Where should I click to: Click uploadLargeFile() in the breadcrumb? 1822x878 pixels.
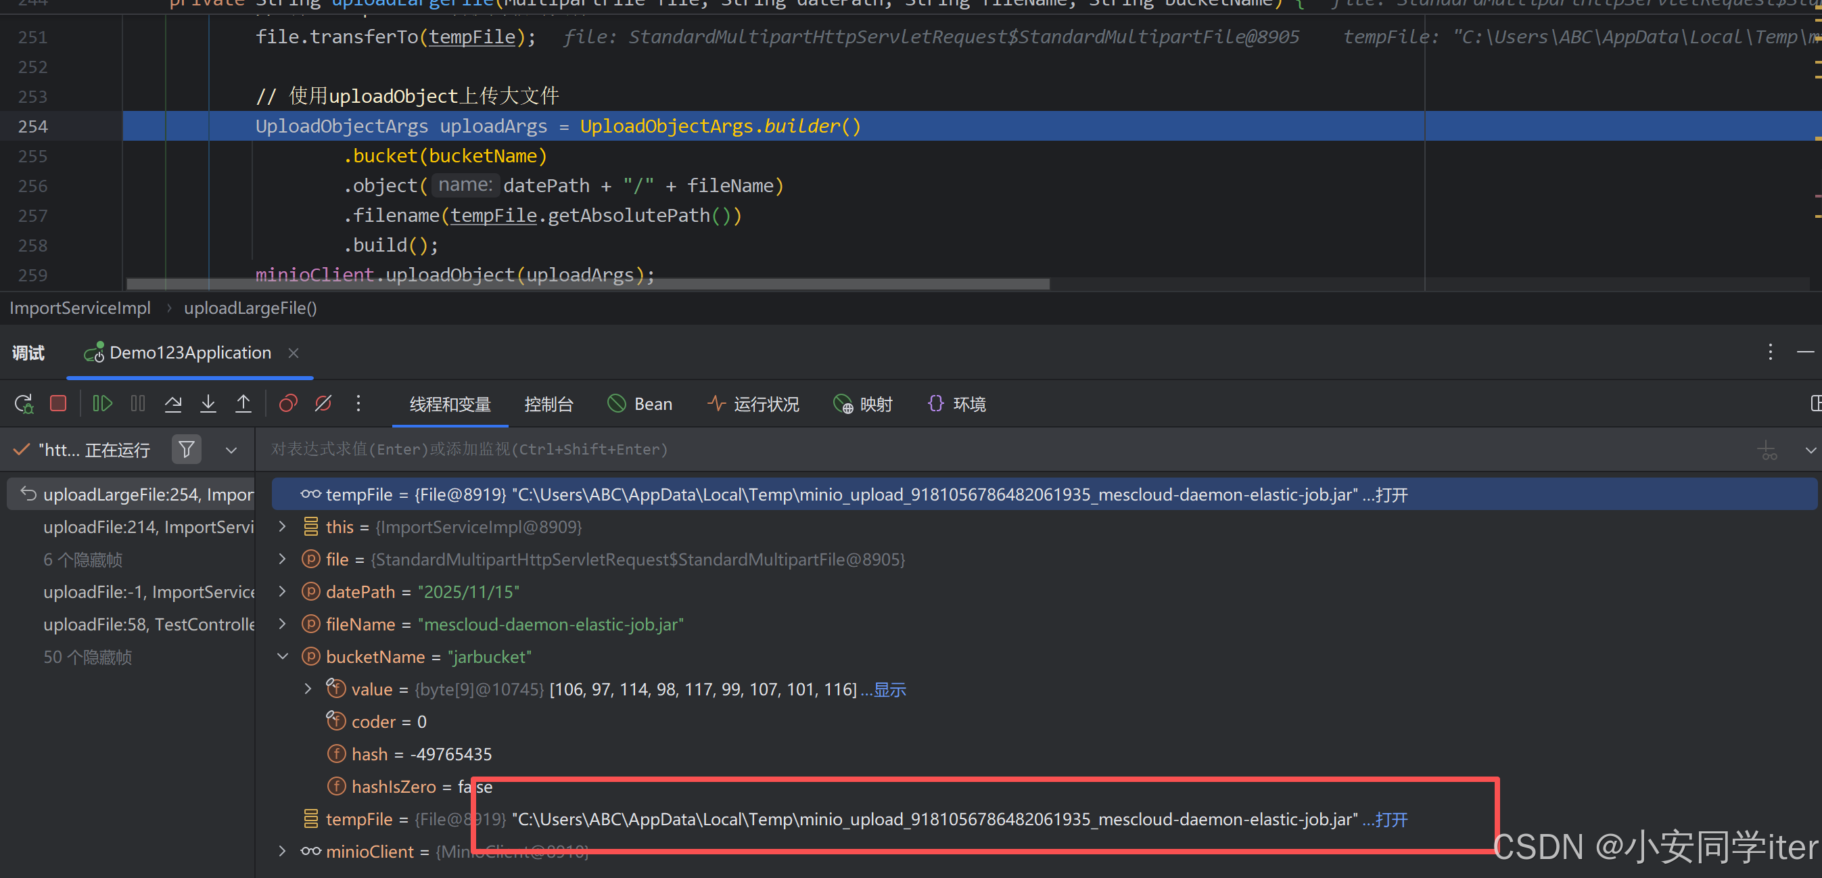coord(250,308)
